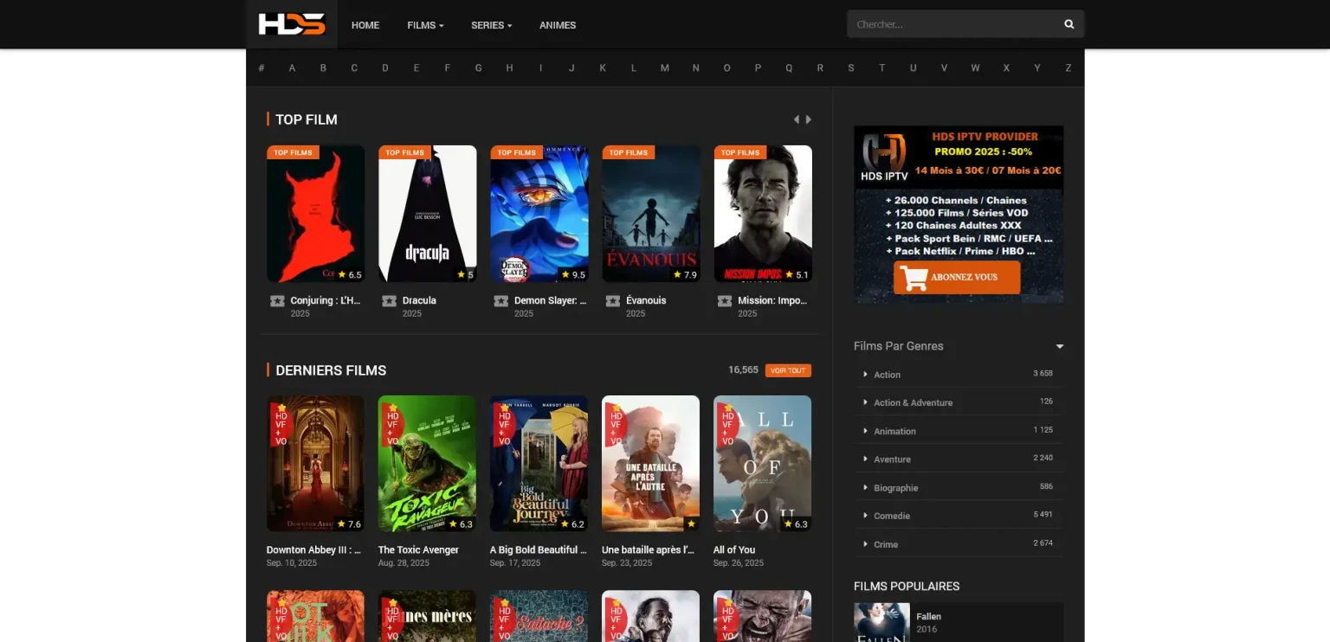Image resolution: width=1330 pixels, height=642 pixels.
Task: Open the Fallen 2016 popular film thumbnail
Action: coord(881,622)
